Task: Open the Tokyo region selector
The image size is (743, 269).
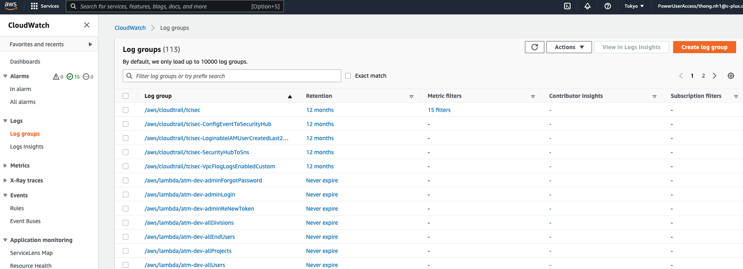Action: pos(634,6)
